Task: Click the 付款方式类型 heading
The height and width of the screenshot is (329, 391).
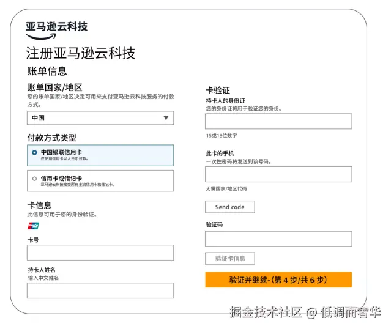Action: click(x=51, y=138)
